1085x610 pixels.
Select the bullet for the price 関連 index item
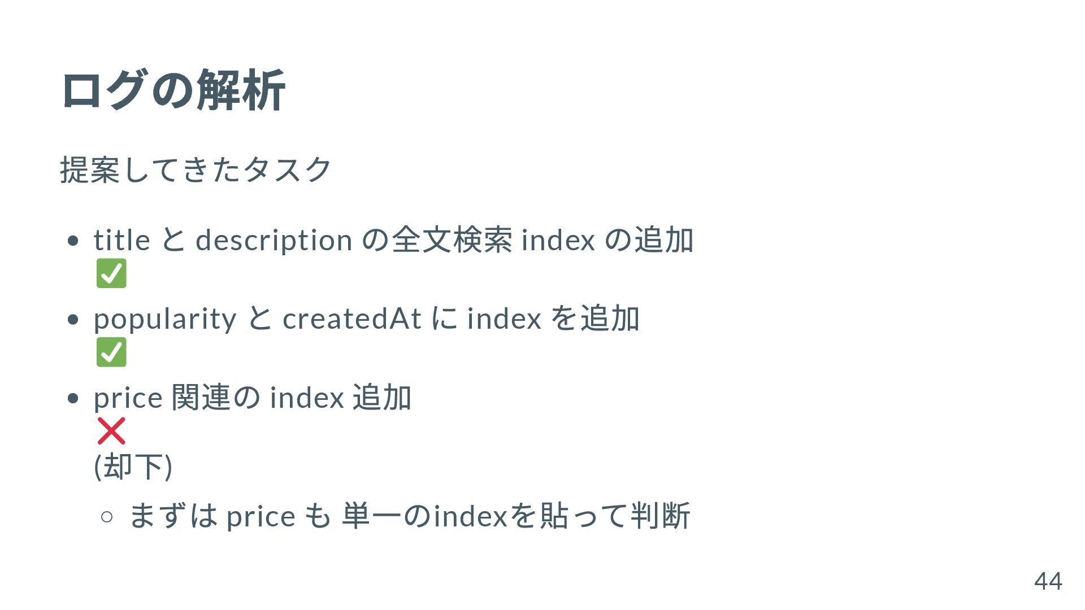[x=73, y=399]
